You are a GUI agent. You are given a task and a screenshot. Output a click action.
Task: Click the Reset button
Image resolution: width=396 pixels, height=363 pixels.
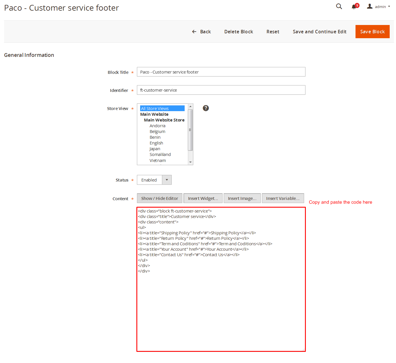[273, 32]
